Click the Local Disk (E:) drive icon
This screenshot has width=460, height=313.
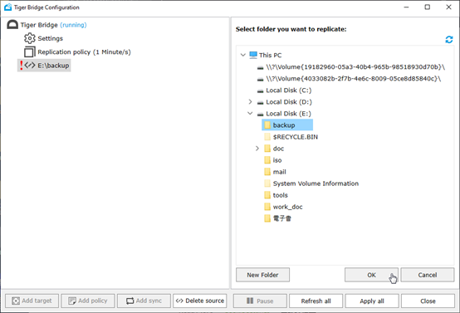point(260,115)
